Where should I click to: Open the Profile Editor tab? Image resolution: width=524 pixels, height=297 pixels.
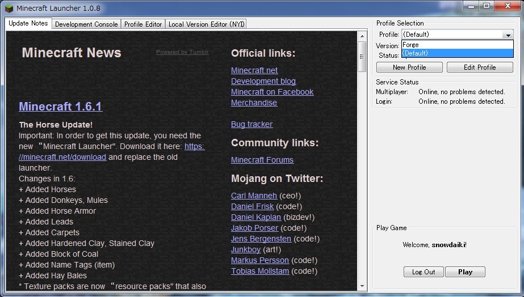click(x=143, y=24)
